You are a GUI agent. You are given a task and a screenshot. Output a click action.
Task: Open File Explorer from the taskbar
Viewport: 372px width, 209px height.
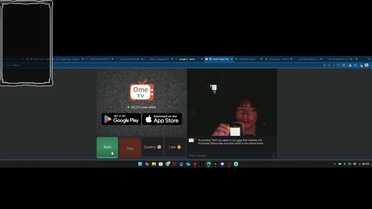coord(154,164)
